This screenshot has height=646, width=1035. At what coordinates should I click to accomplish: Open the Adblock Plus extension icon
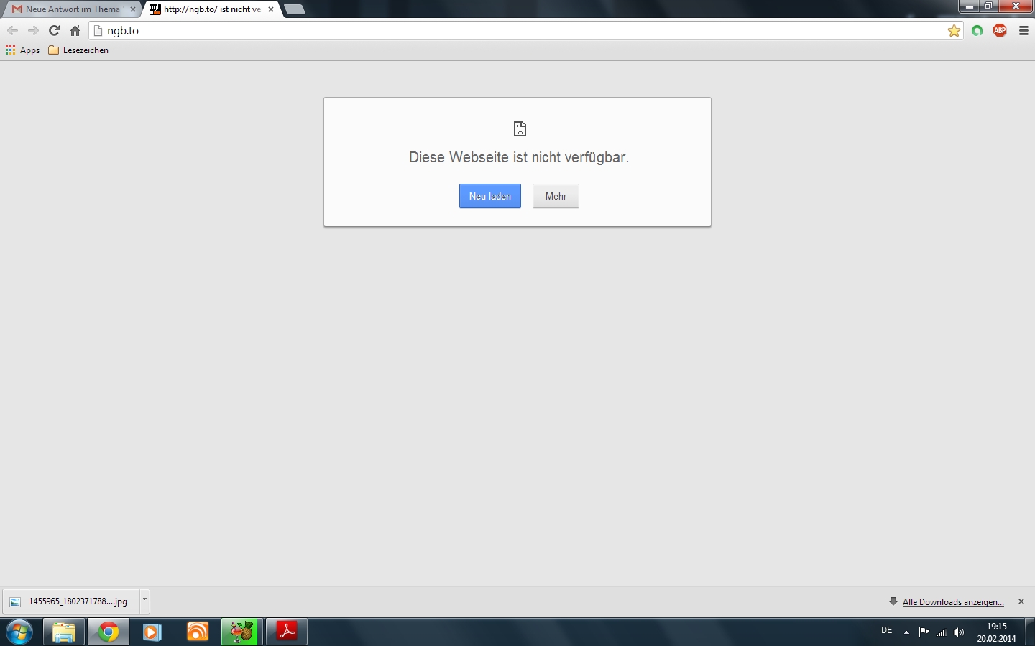(1000, 30)
